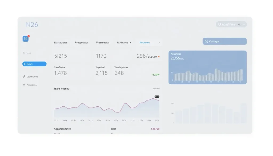Click the tooltip marker on the Teard hcriny chart
This screenshot has width=273, height=156.
(156, 97)
